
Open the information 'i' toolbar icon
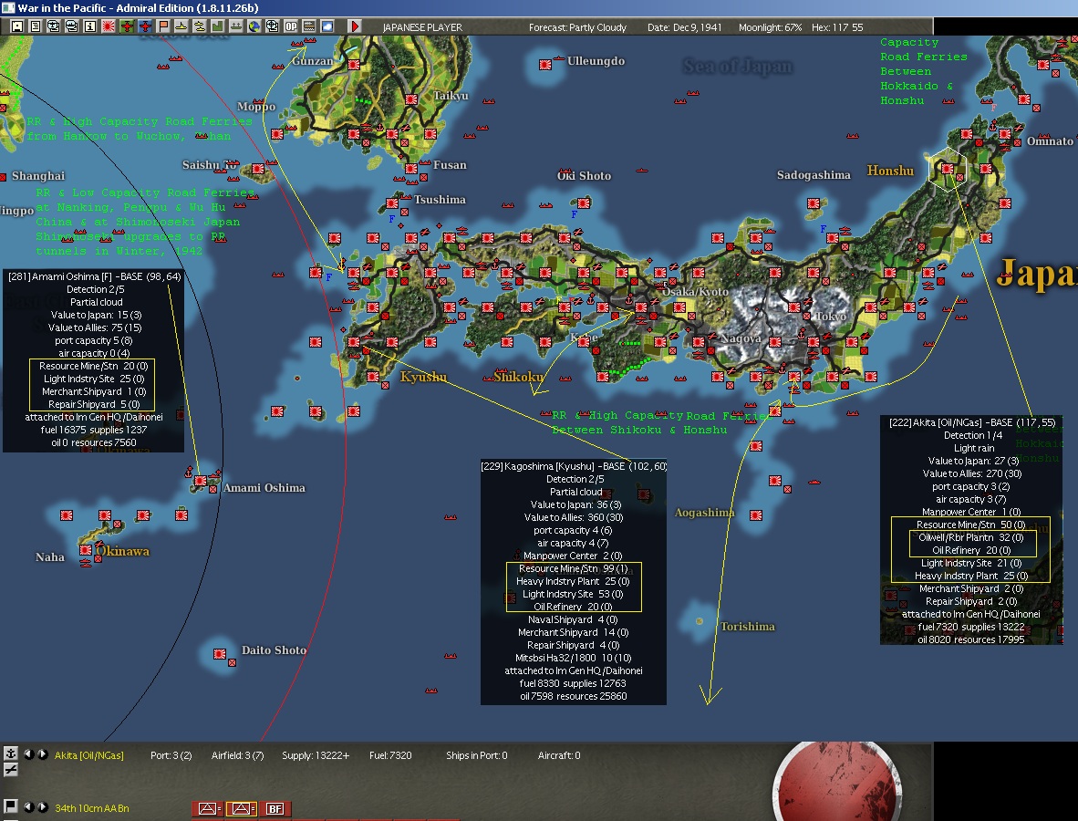90,26
